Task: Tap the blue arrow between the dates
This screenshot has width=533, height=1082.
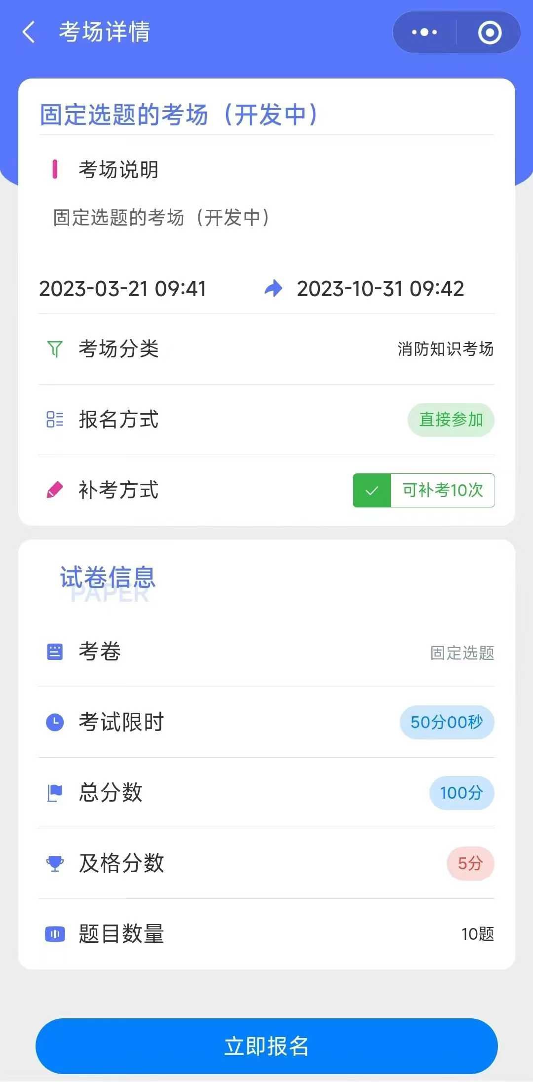Action: (x=273, y=288)
